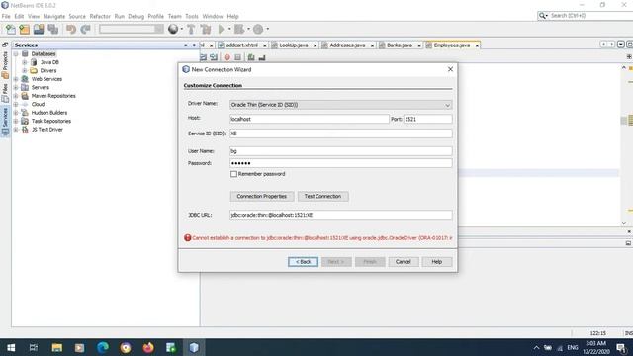Click the Port input field

pos(428,119)
